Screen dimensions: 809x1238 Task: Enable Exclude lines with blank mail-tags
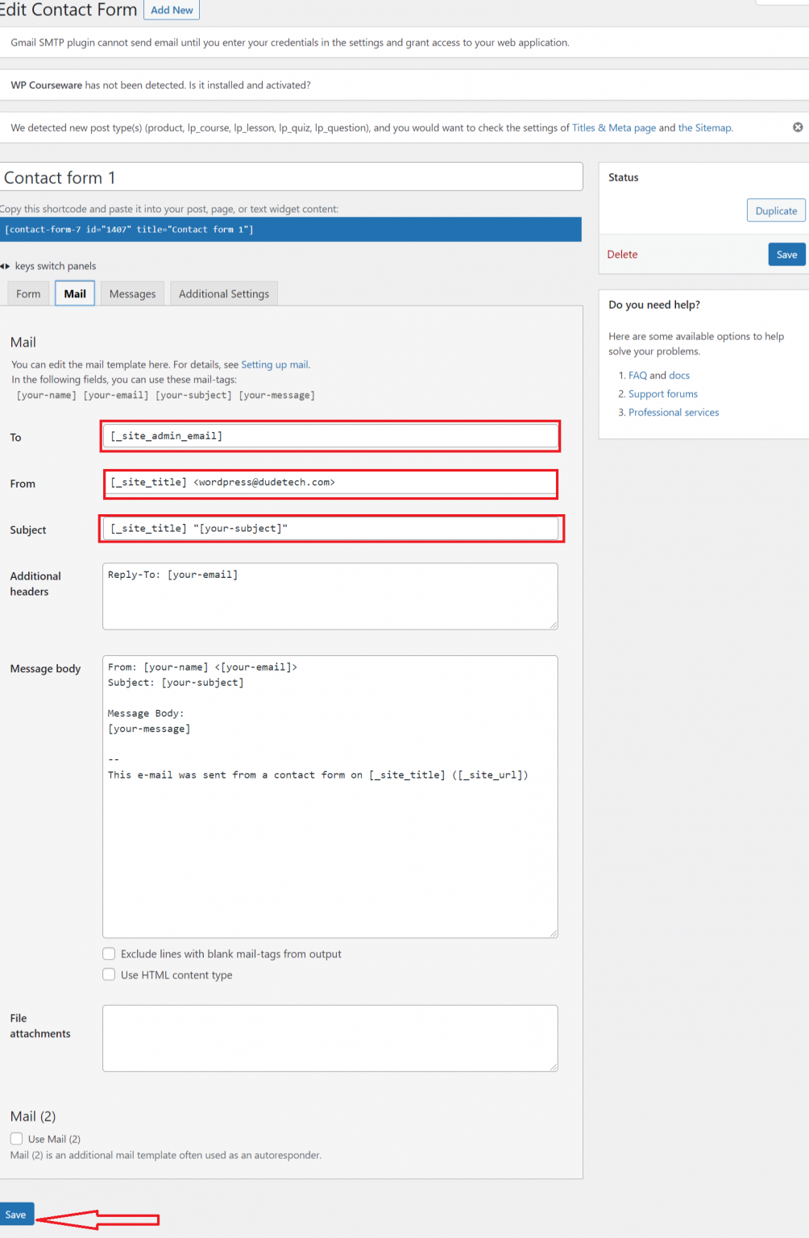109,953
